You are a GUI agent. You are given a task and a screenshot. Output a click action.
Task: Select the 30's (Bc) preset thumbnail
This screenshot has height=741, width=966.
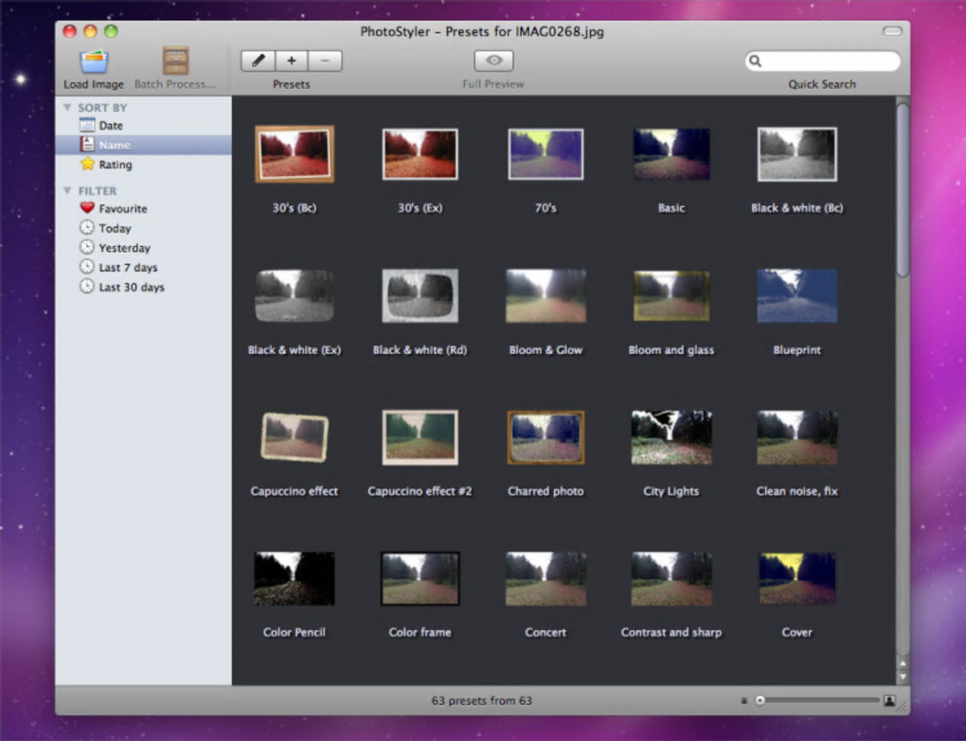pyautogui.click(x=295, y=154)
